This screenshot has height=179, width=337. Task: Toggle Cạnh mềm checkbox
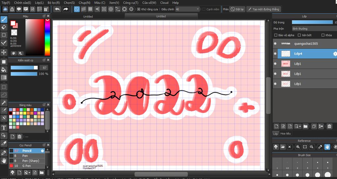(x=204, y=9)
